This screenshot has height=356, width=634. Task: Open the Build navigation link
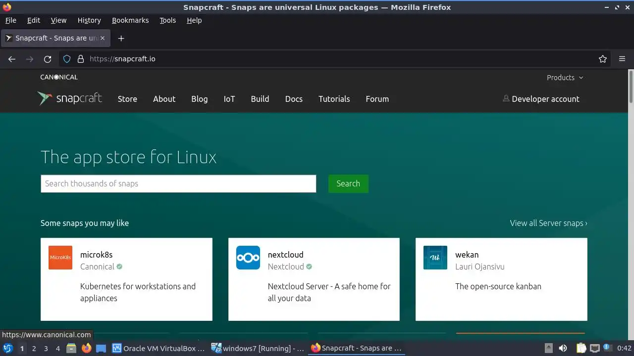[x=260, y=99]
